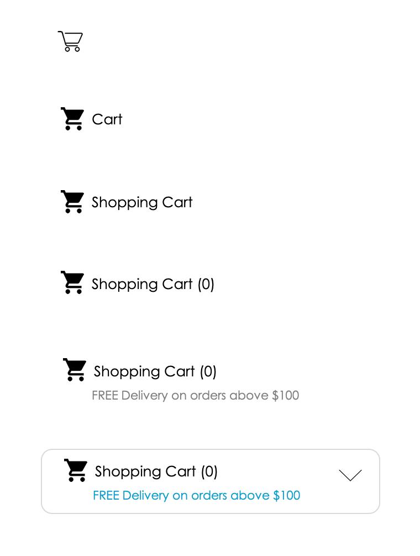420x556 pixels.
Task: Click "(0)" count in the no-subtitle variant
Action: [206, 285]
